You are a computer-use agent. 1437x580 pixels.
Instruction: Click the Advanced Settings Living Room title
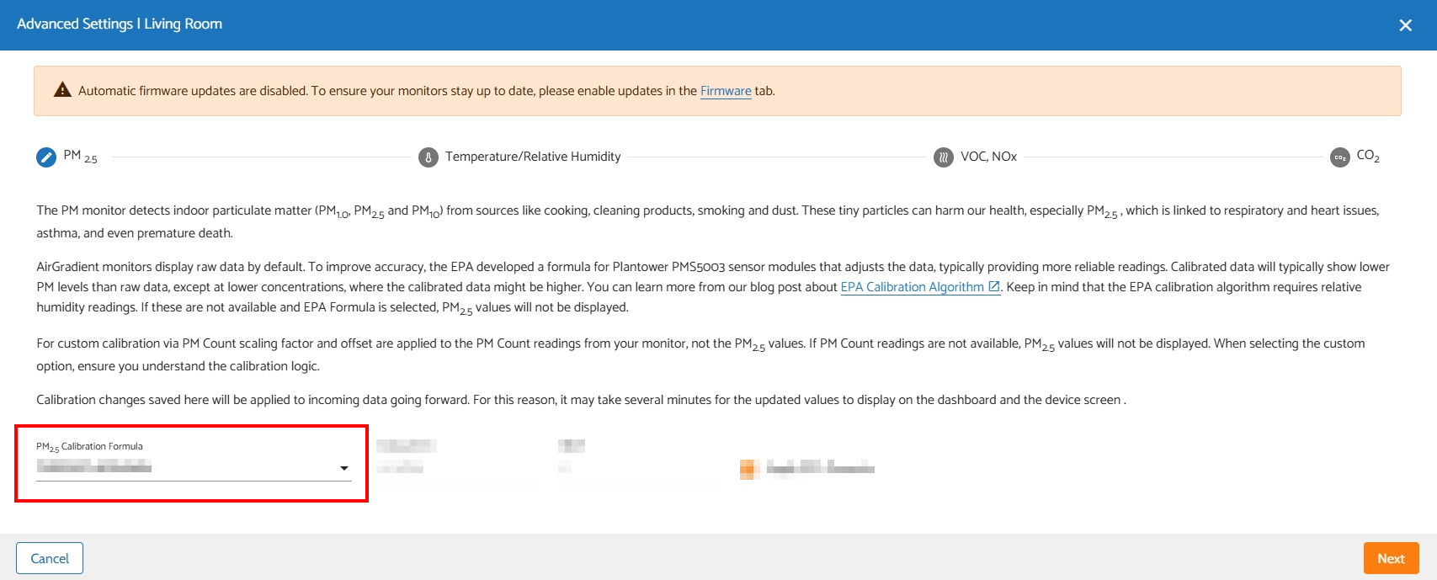click(x=120, y=24)
